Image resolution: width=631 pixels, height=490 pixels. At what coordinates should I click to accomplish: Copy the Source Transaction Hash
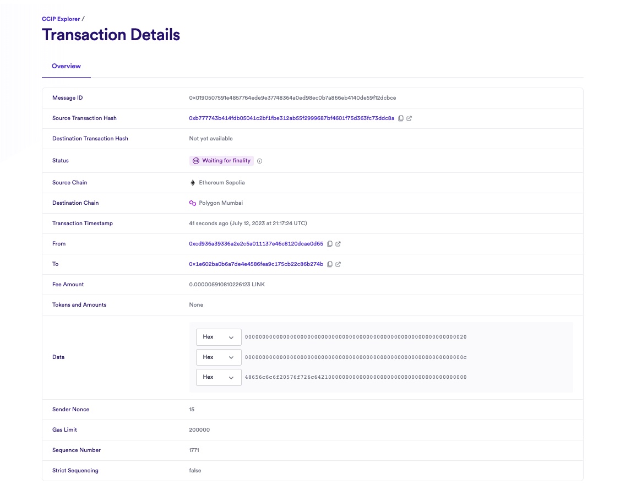[401, 118]
